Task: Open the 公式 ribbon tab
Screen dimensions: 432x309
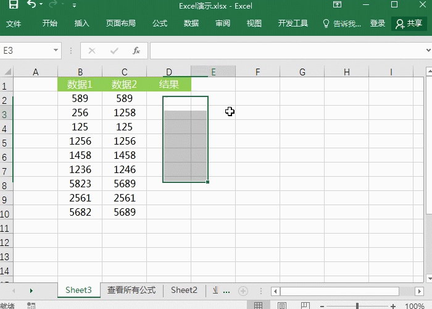Action: click(160, 23)
